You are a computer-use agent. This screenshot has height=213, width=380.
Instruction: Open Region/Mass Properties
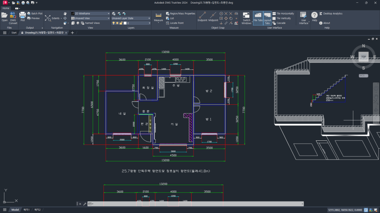181,14
